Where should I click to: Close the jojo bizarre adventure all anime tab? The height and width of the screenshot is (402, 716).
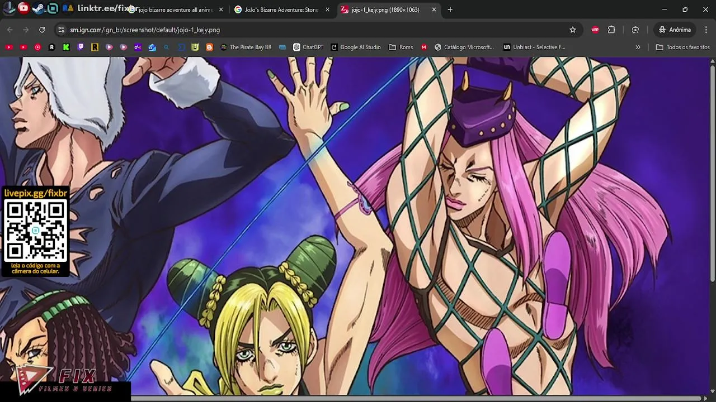[x=221, y=9]
